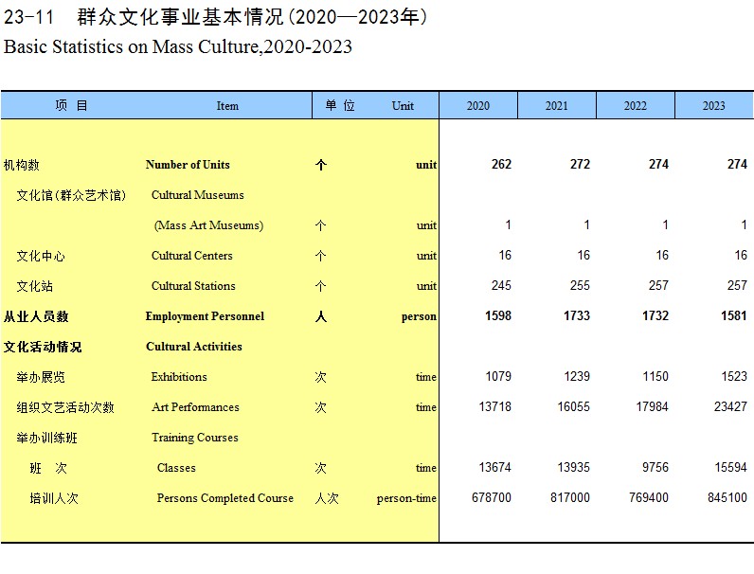Select the 2021 trained persons value 817000
The image size is (754, 574).
pyautogui.click(x=570, y=498)
